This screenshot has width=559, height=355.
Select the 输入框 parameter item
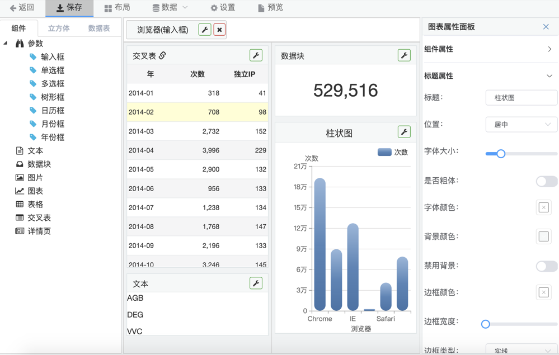53,56
